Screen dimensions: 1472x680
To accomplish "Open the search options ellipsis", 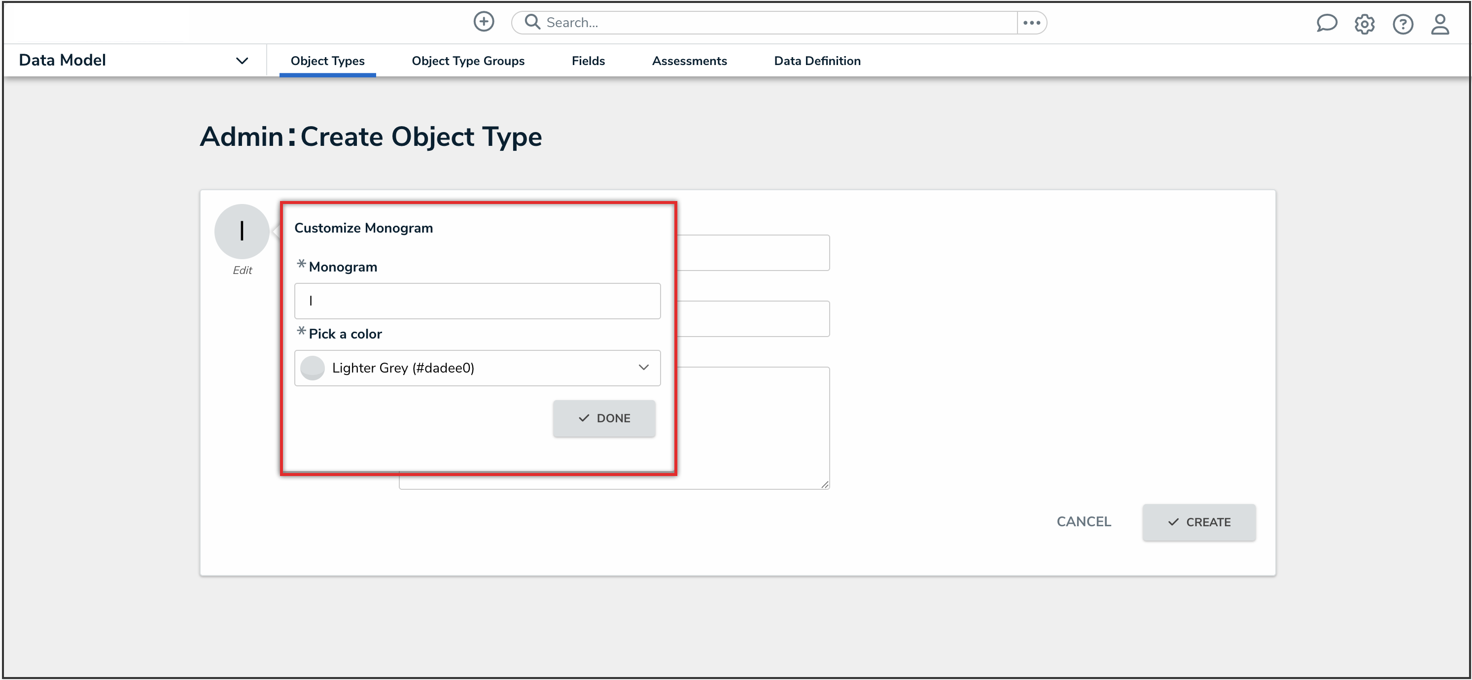I will 1031,23.
